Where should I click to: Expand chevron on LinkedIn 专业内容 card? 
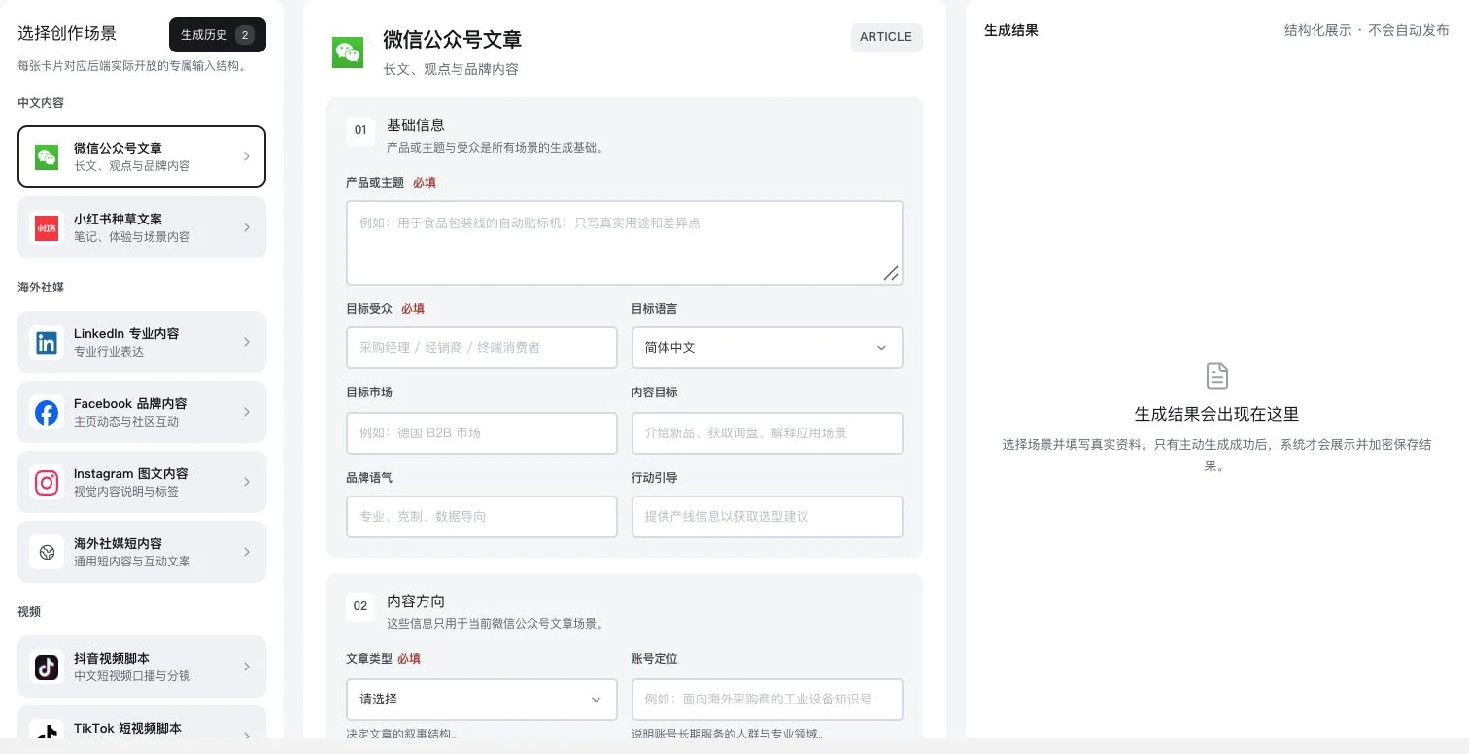click(247, 342)
